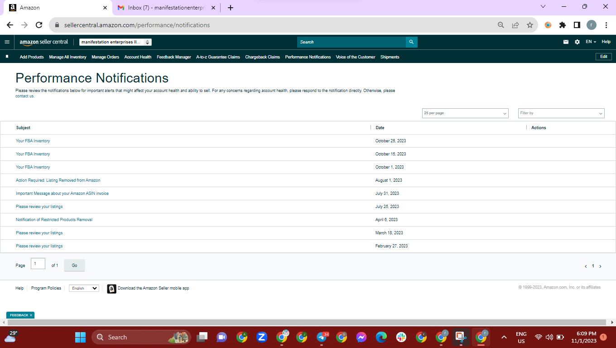Open Action Required: Listing Removed from Amazon

click(58, 180)
